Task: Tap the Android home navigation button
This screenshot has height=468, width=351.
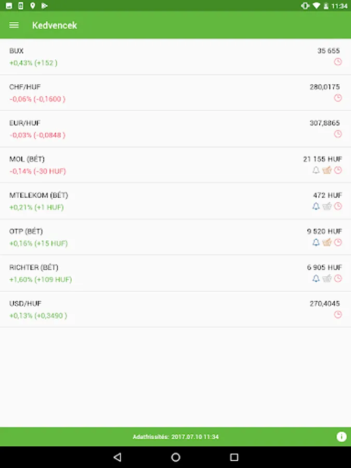Action: (176, 457)
